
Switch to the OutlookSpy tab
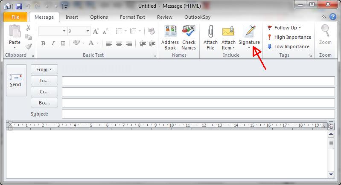[198, 17]
